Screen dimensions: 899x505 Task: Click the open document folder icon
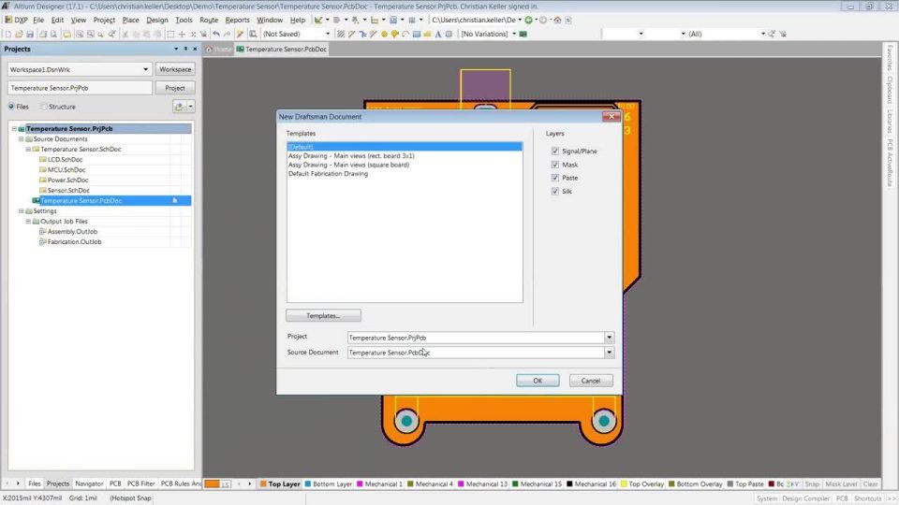pyautogui.click(x=19, y=35)
